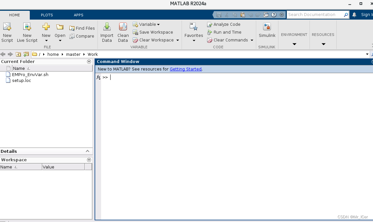Sort Workspace by Value column

click(63, 167)
